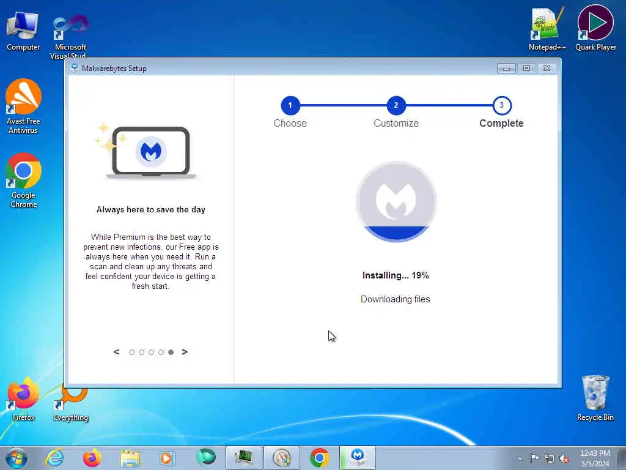626x470 pixels.
Task: Click the Windows Start orb
Action: tap(17, 458)
